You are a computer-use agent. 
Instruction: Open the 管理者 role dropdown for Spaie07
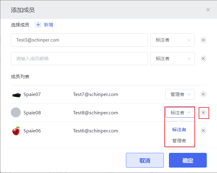point(180,94)
